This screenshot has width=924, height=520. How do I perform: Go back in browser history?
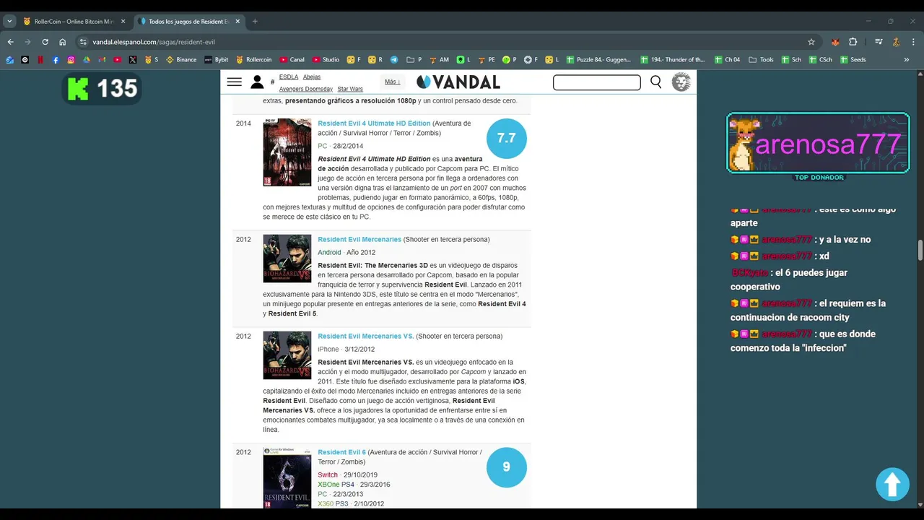tap(10, 42)
